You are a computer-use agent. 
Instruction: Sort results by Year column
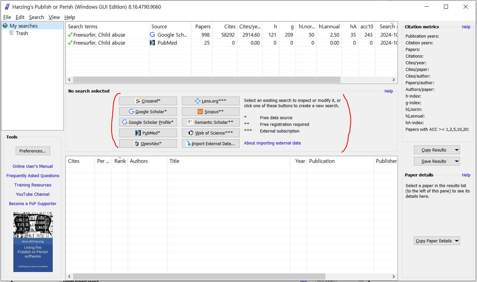tap(299, 161)
